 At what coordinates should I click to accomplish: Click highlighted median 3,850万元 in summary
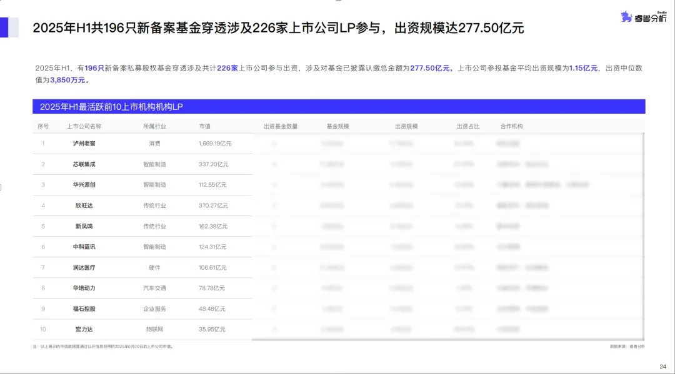point(67,80)
